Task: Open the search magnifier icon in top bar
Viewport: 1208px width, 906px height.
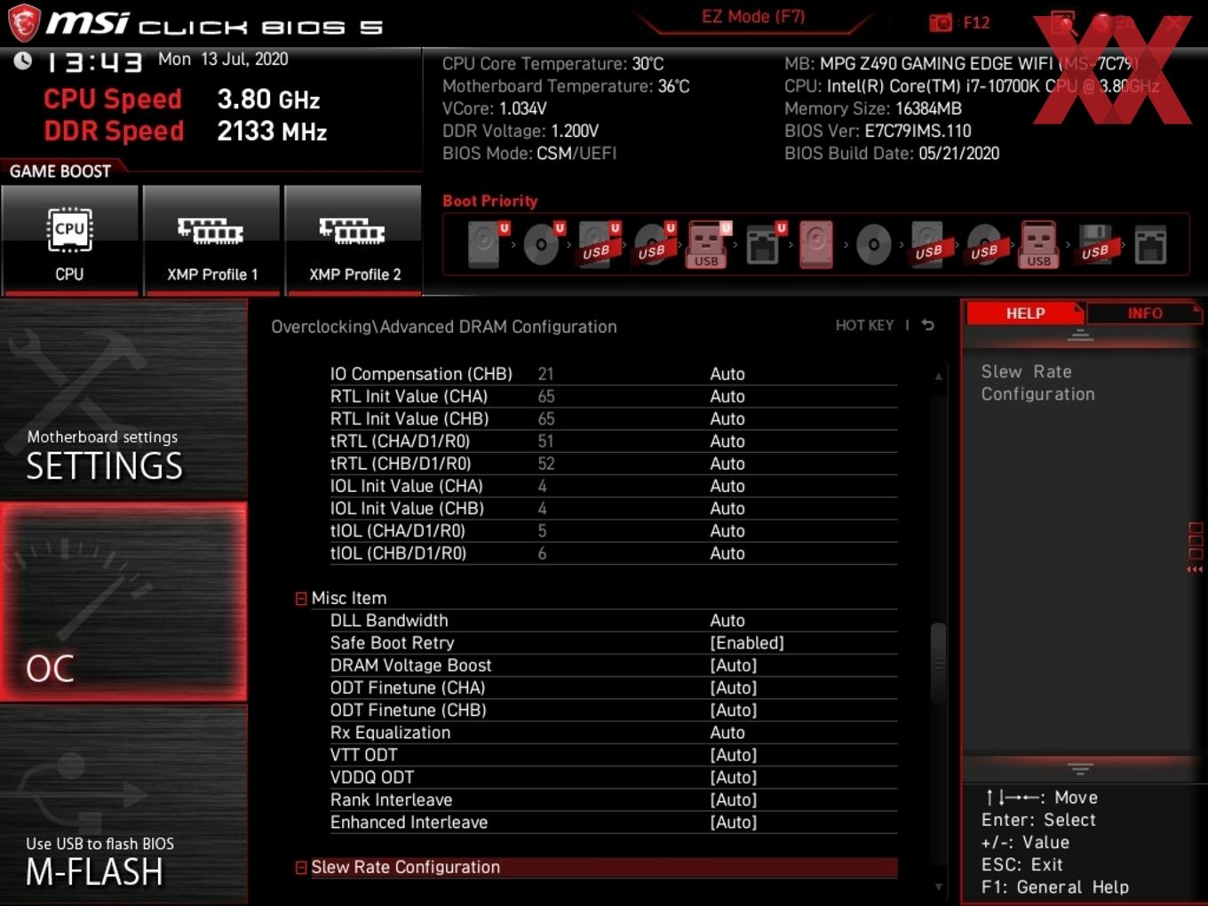Action: (1063, 23)
